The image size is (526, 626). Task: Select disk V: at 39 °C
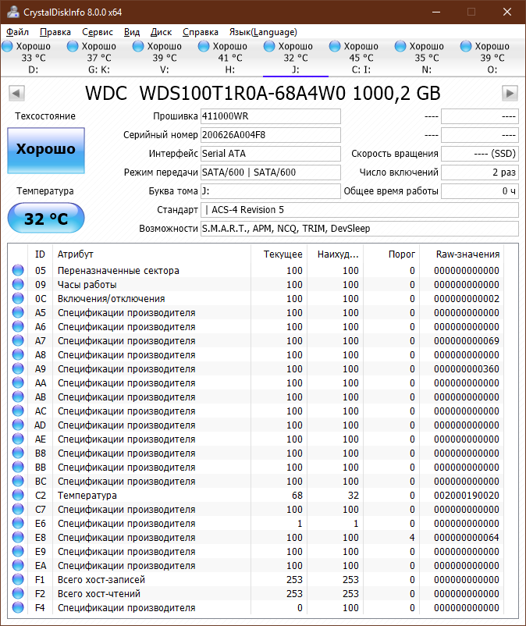pos(165,58)
